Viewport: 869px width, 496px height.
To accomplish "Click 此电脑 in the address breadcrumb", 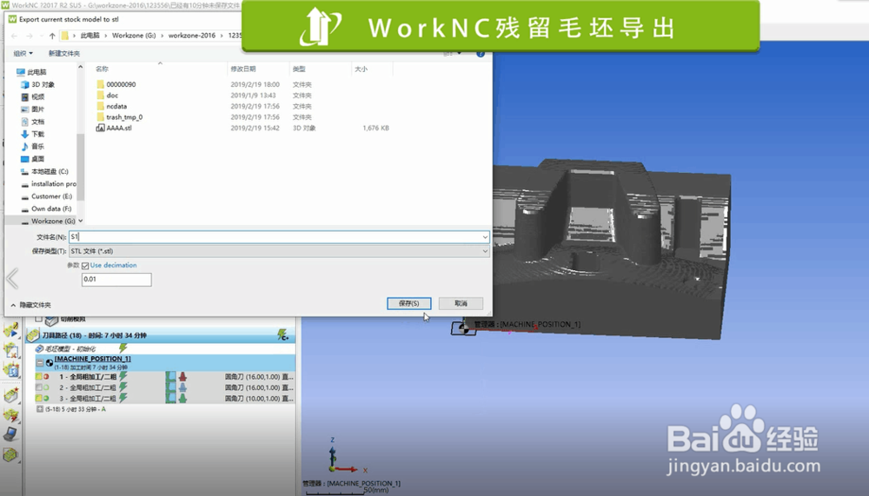I will tap(90, 36).
